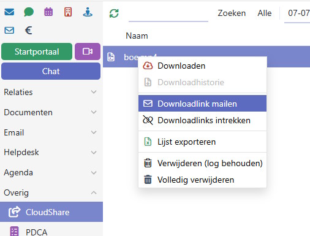Click the search input field
Viewport: 310px width, 236px height.
click(x=168, y=14)
